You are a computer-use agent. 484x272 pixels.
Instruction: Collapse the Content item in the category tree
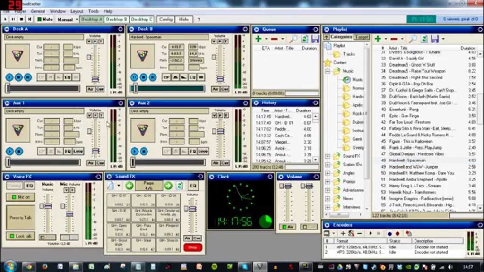[337, 63]
